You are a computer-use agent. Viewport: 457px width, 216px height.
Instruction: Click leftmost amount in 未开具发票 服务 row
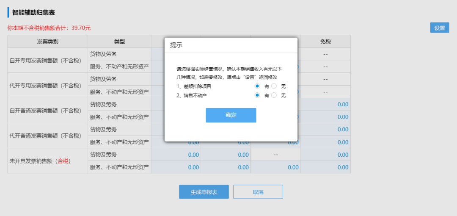176,167
